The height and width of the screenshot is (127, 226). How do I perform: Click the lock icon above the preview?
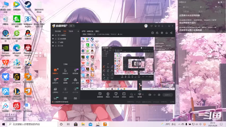[x=157, y=33]
